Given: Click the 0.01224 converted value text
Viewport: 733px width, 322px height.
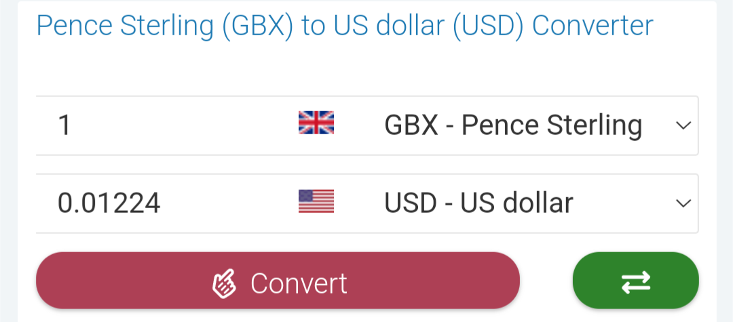Looking at the screenshot, I should tap(109, 203).
